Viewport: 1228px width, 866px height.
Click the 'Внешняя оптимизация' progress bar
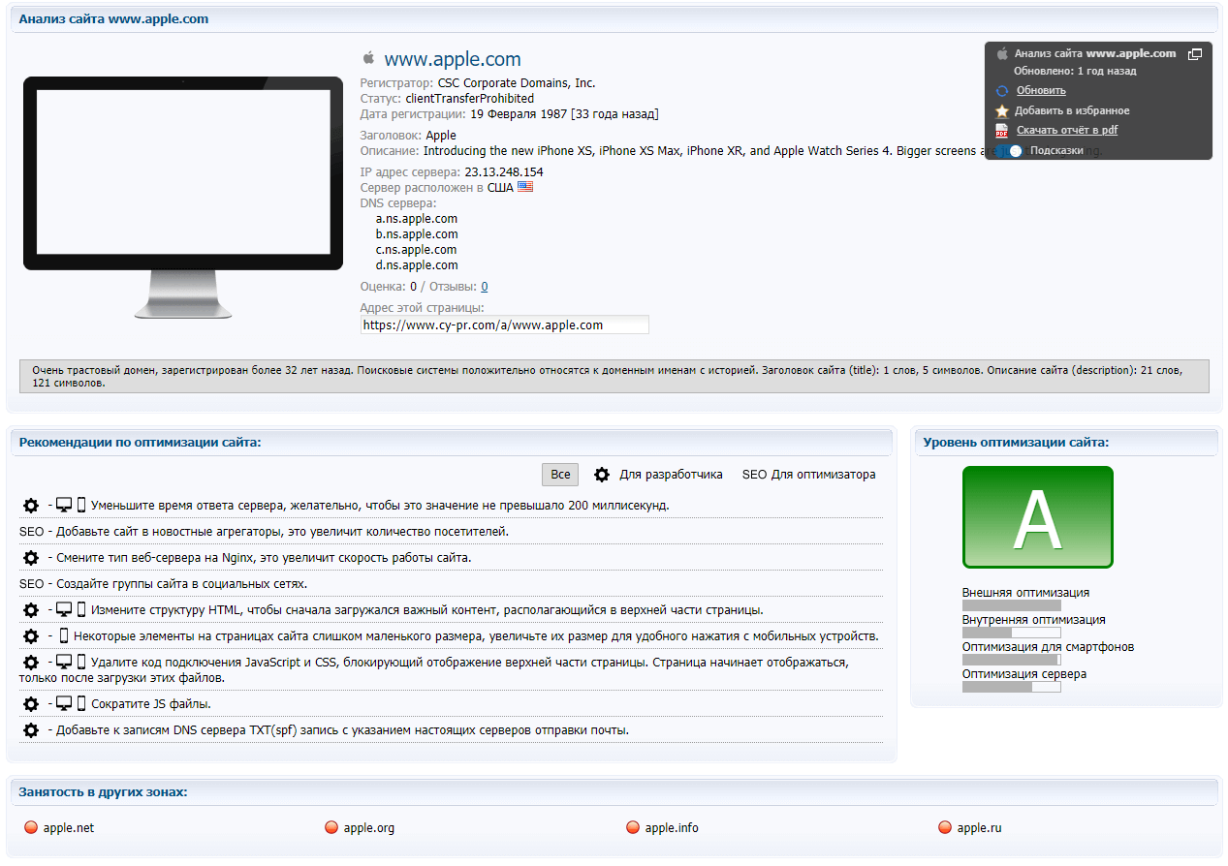click(1011, 605)
